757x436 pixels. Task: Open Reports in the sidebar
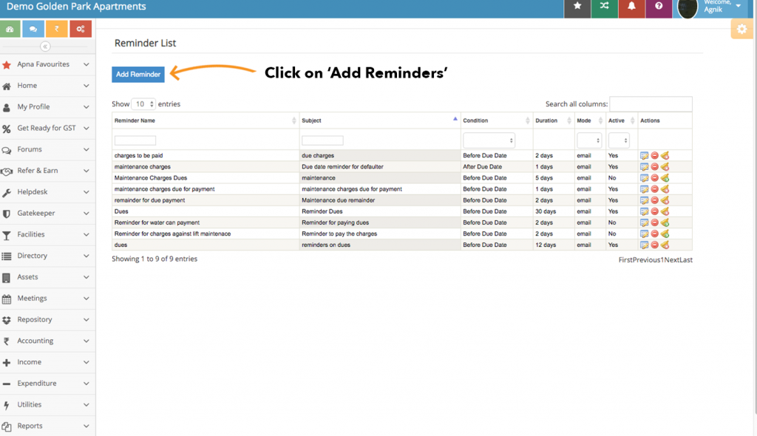pos(47,426)
